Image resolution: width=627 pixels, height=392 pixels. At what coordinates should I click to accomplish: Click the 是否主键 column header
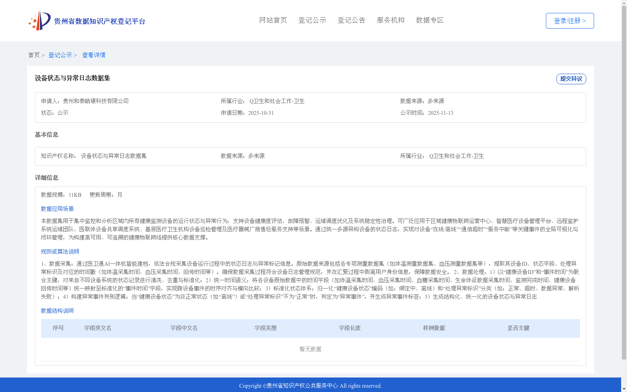(518, 328)
